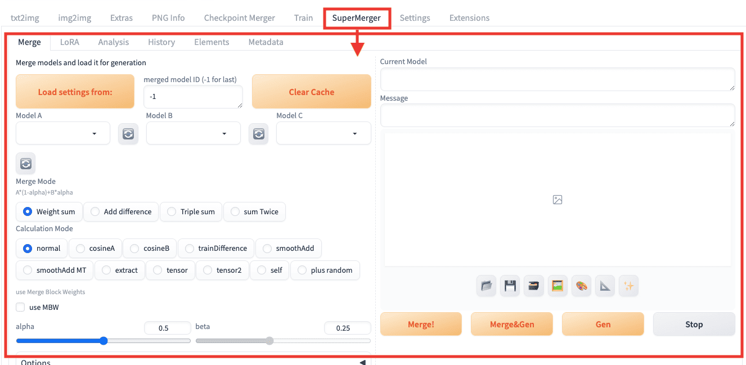Open the Model C dropdown

[323, 133]
